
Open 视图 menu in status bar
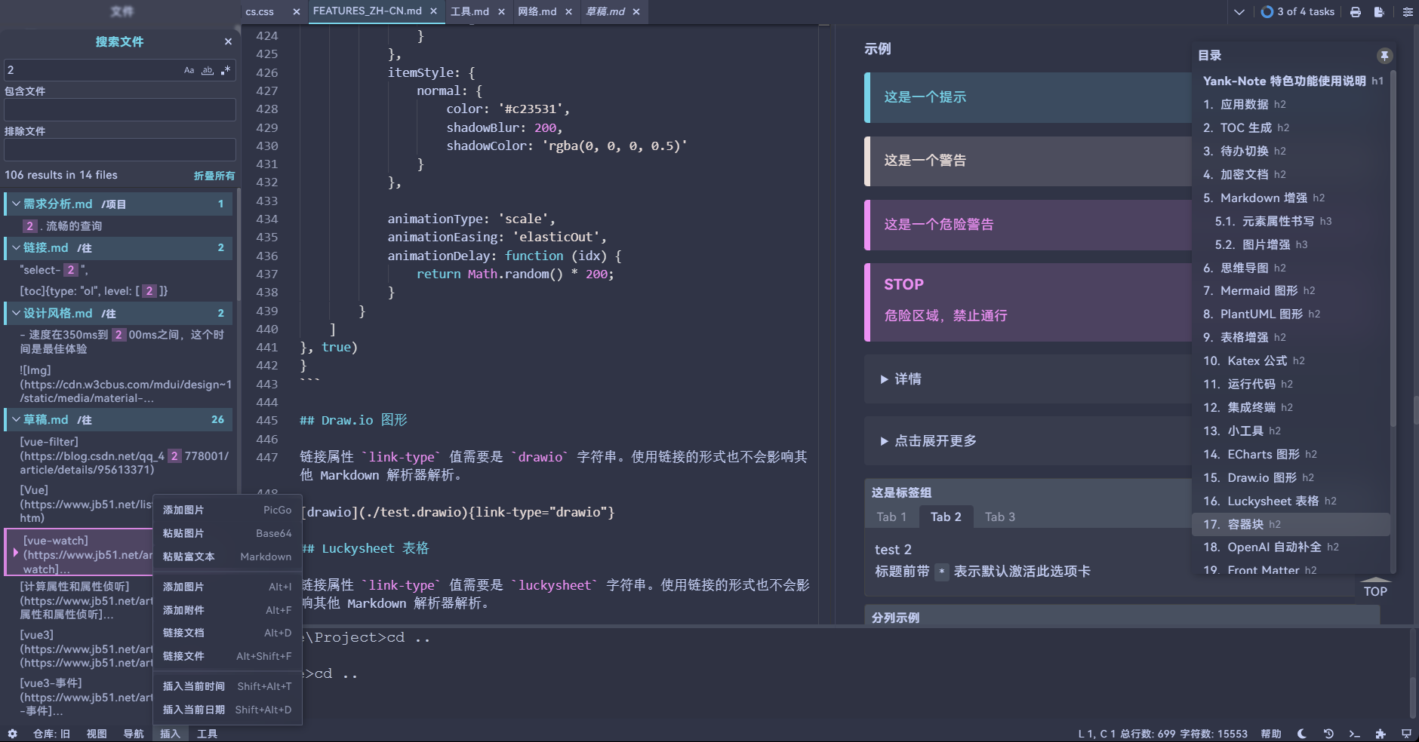tap(97, 734)
